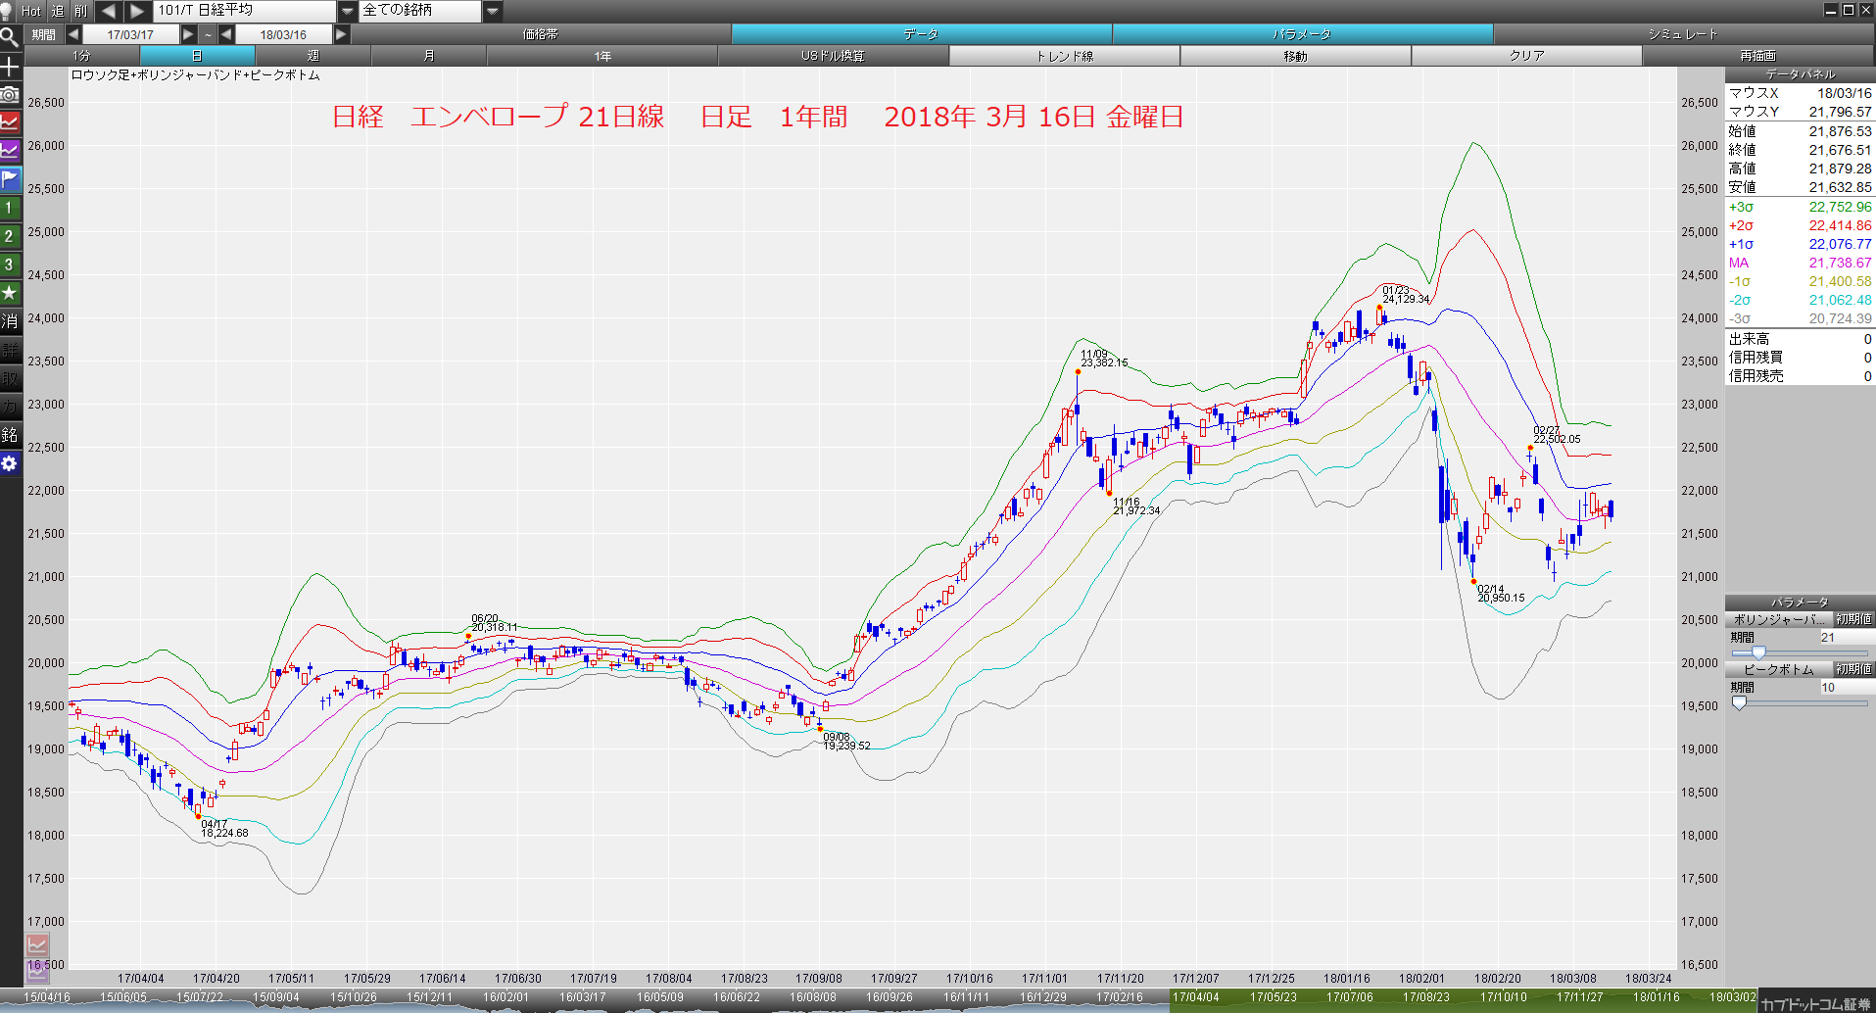Click the 再描画 redraw button
1876x1013 pixels.
tap(1758, 56)
